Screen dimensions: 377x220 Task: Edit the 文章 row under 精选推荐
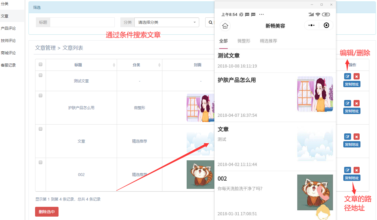click(347, 137)
